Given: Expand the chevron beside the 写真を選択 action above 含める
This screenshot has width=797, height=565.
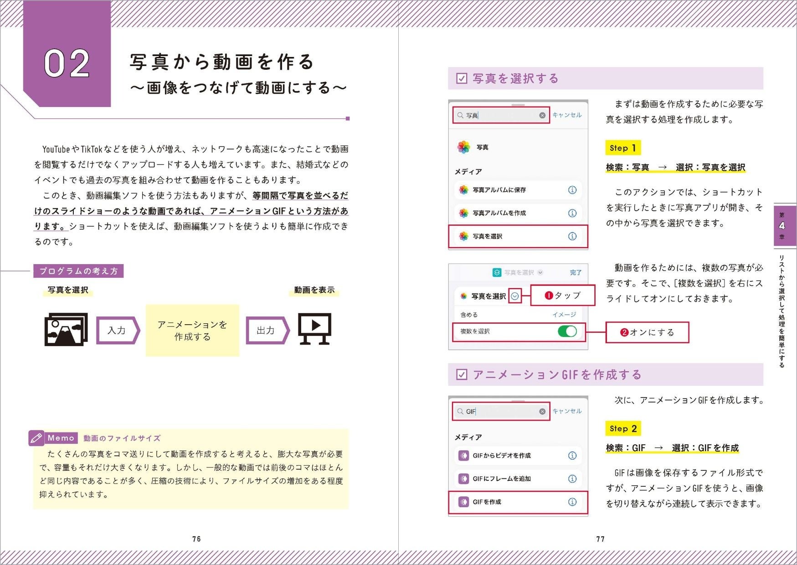Looking at the screenshot, I should (x=515, y=296).
